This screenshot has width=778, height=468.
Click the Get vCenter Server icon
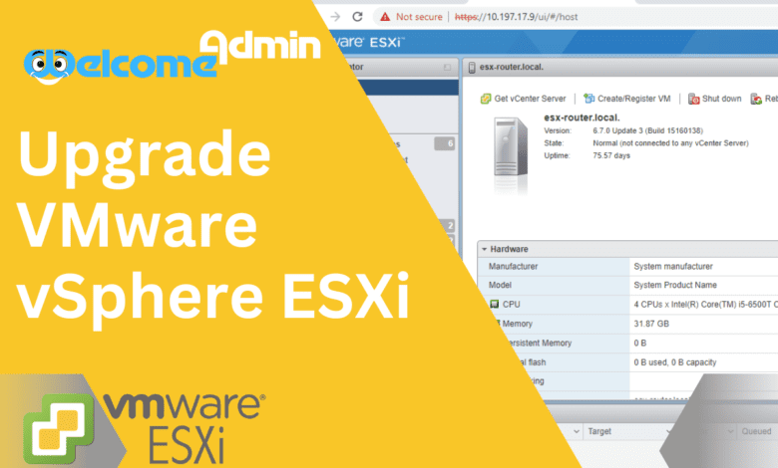(486, 99)
